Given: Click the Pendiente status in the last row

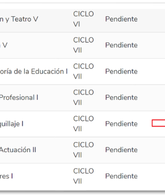Looking at the screenshot, I should (x=121, y=176).
